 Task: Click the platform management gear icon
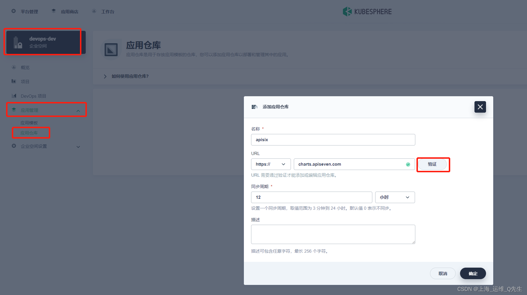pos(14,11)
